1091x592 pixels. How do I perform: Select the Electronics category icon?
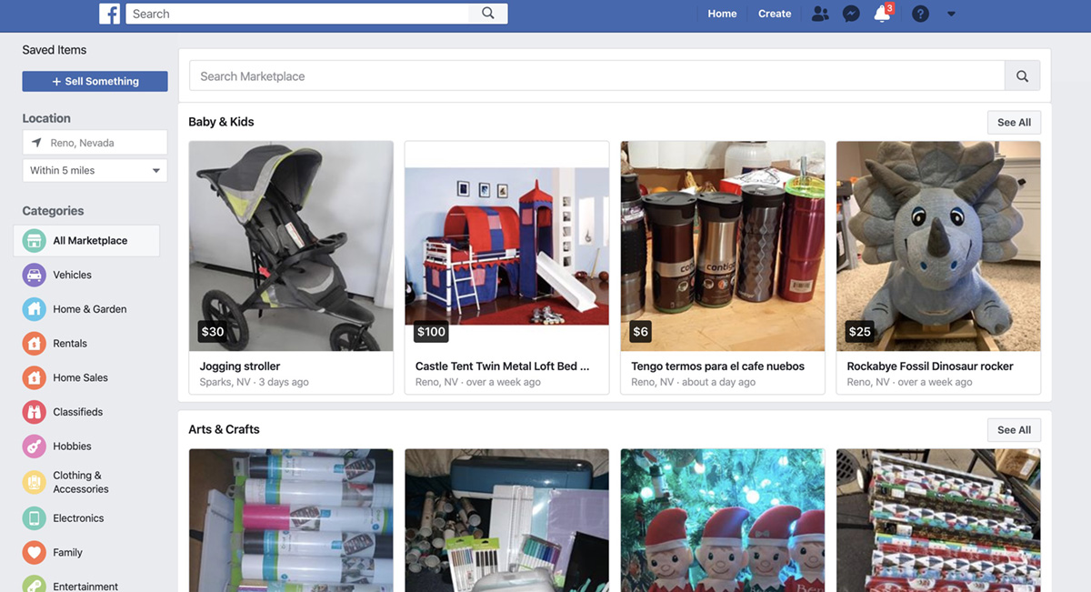tap(34, 518)
